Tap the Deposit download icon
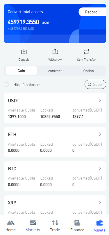This screenshot has height=235, width=109. tap(24, 52)
